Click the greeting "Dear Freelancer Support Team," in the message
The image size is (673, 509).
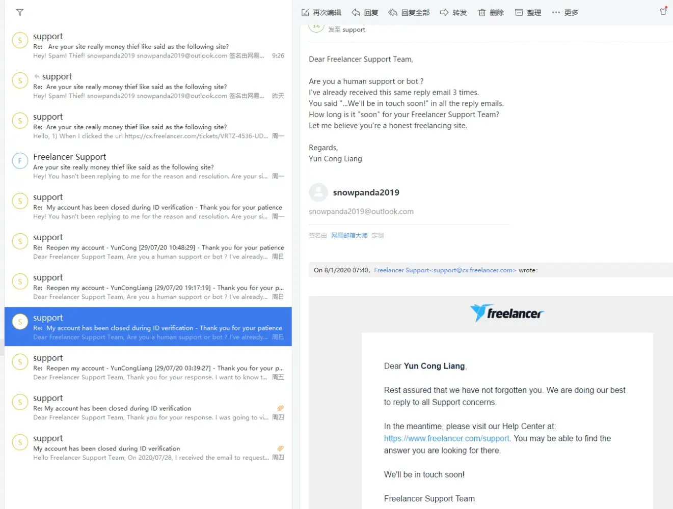click(x=361, y=59)
